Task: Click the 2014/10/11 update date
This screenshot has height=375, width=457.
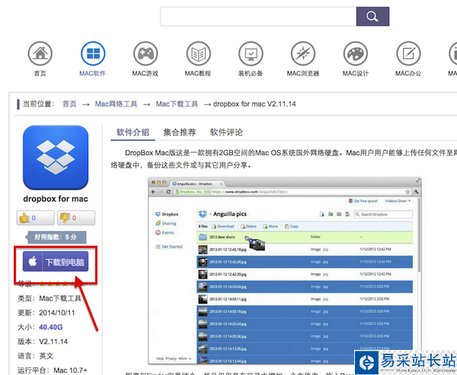Action: pyautogui.click(x=57, y=313)
